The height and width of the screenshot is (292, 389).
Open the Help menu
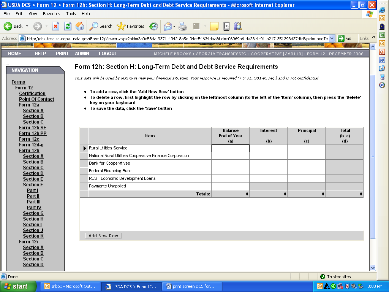(85, 14)
